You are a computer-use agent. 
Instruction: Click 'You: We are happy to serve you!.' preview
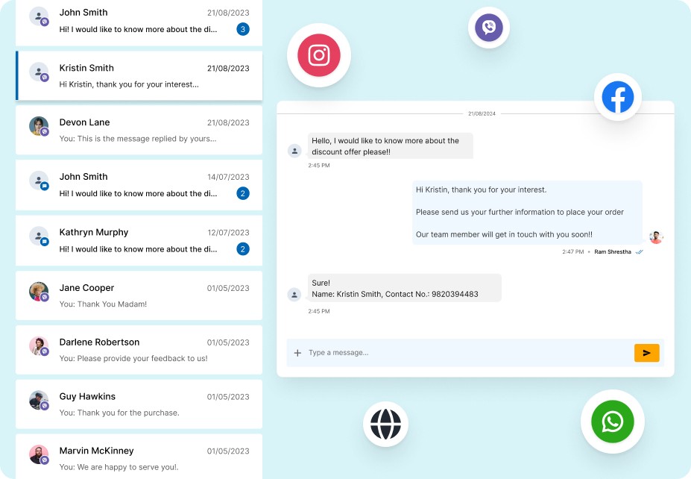coord(119,467)
